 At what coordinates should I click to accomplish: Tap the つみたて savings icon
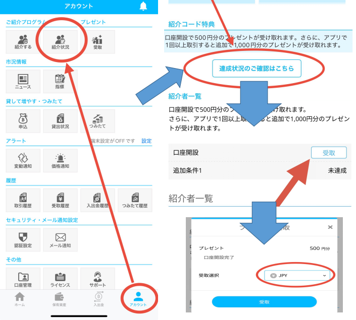(97, 121)
